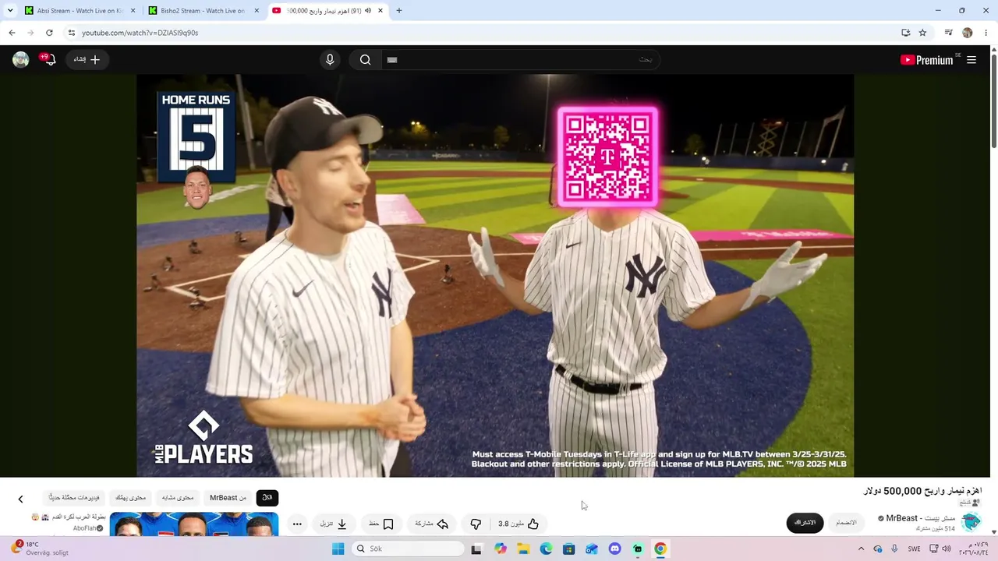Share the video (مشاركة)
Image resolution: width=998 pixels, height=561 pixels.
coord(432,524)
